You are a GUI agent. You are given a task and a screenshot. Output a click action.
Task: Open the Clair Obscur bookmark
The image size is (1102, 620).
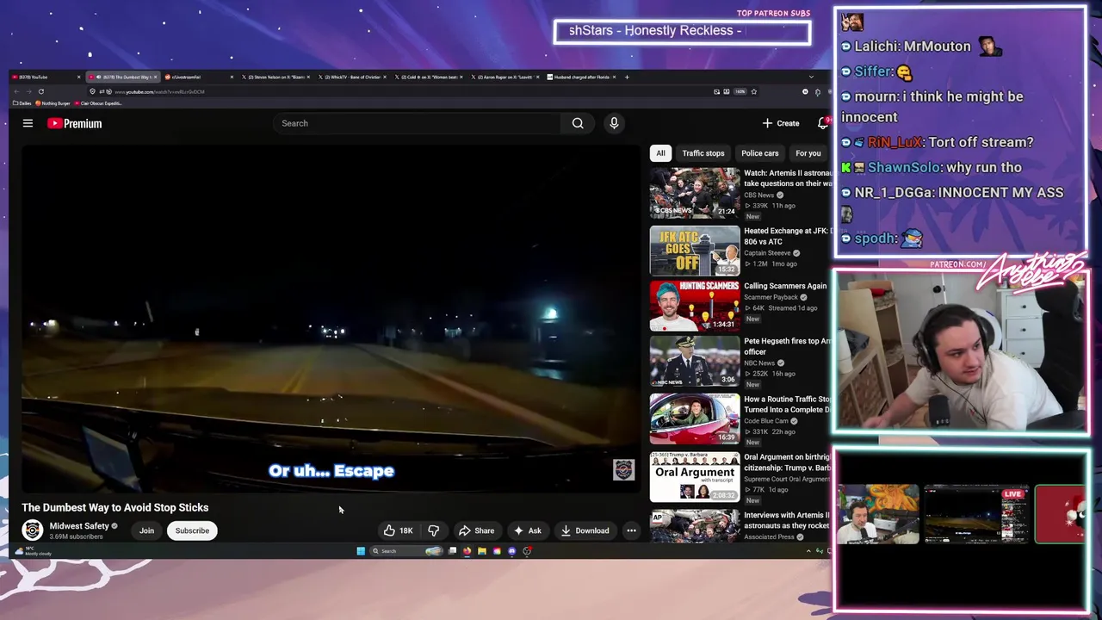tap(99, 103)
